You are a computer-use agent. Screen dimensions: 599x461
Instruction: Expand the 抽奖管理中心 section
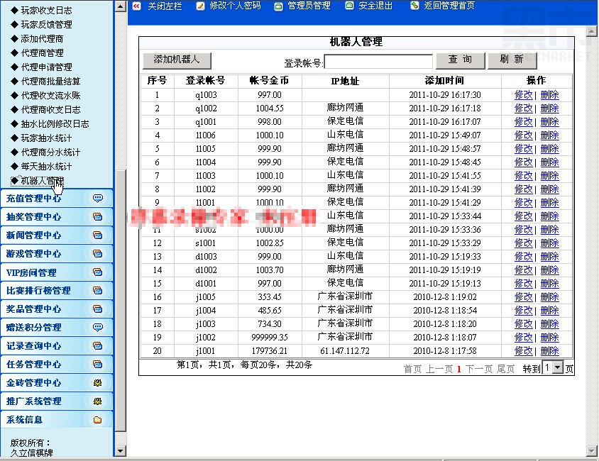57,217
